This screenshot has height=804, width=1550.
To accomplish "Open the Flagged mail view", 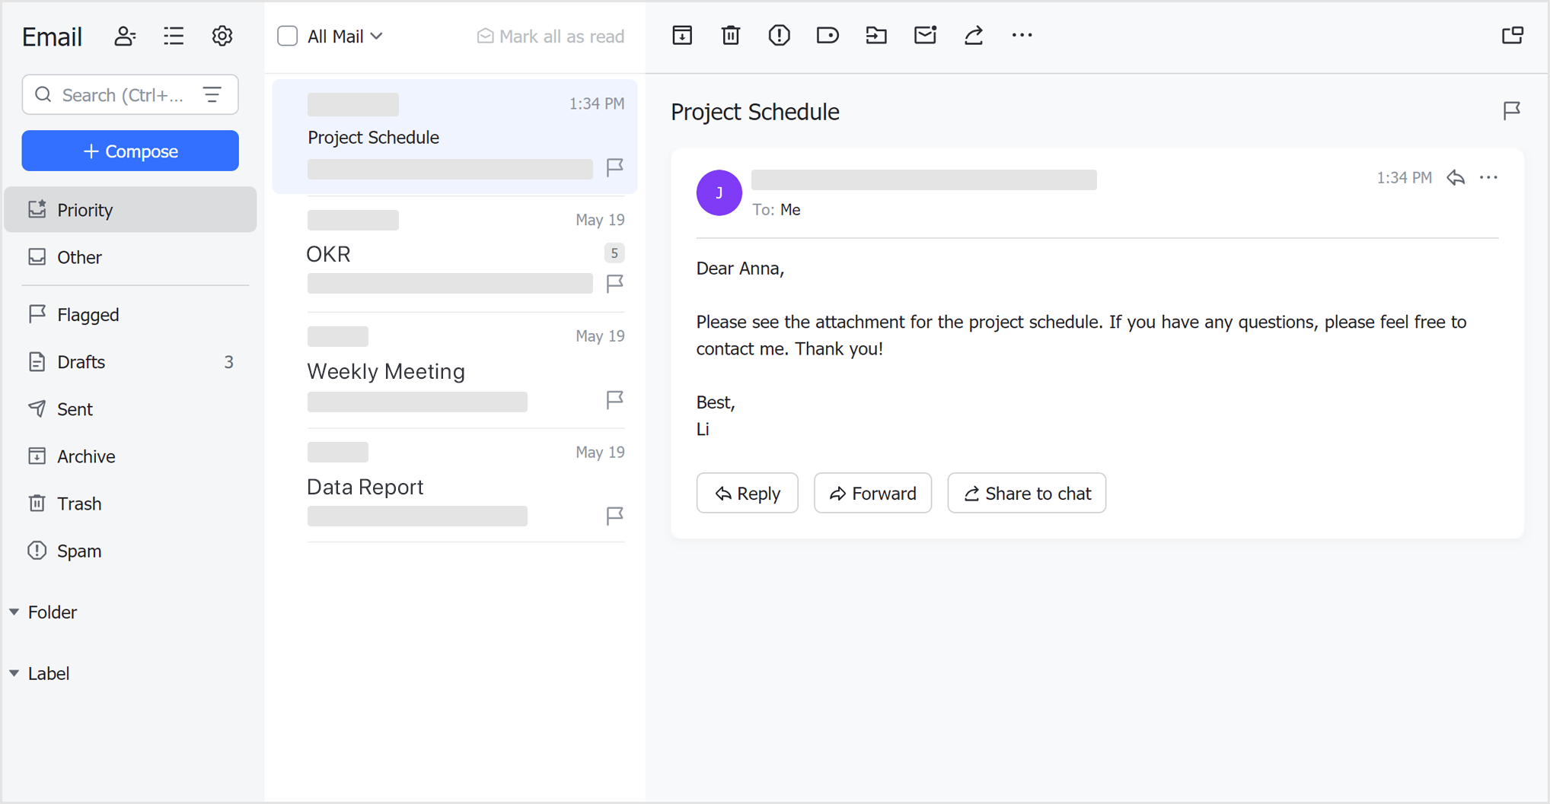I will pos(88,314).
